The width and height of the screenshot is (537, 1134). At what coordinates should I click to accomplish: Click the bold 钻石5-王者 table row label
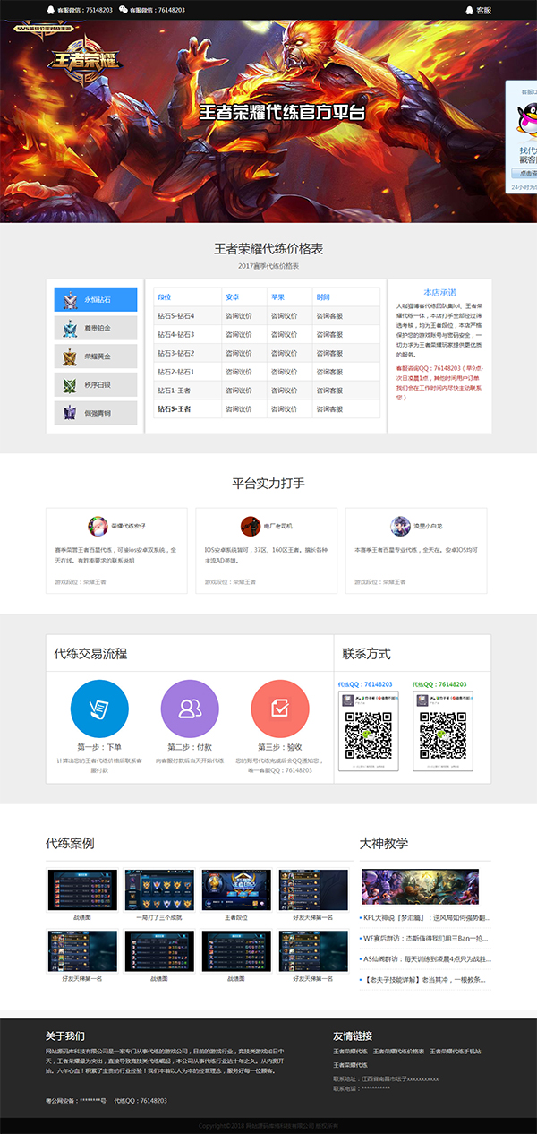175,408
